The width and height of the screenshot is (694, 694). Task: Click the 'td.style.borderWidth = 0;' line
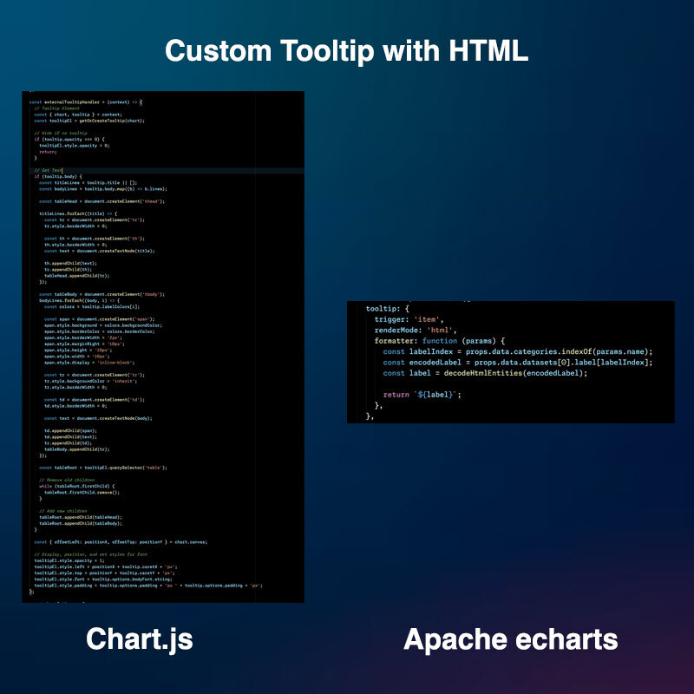tap(75, 406)
